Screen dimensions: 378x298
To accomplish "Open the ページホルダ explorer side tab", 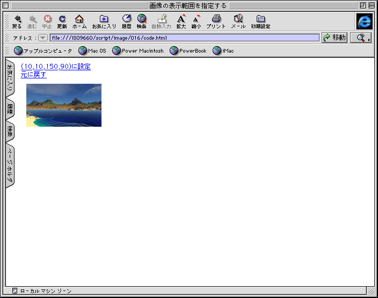I will [x=10, y=165].
